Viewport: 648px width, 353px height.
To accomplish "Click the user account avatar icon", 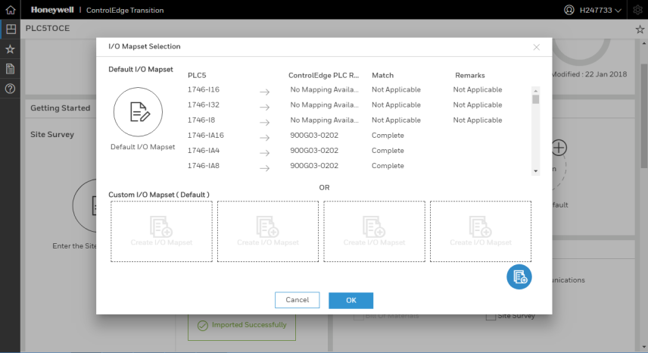I will [x=569, y=10].
